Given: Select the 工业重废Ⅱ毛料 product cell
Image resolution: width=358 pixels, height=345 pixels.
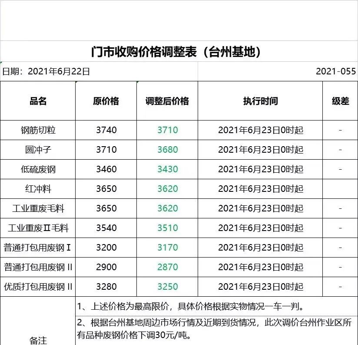Looking at the screenshot, I should coord(38,228).
